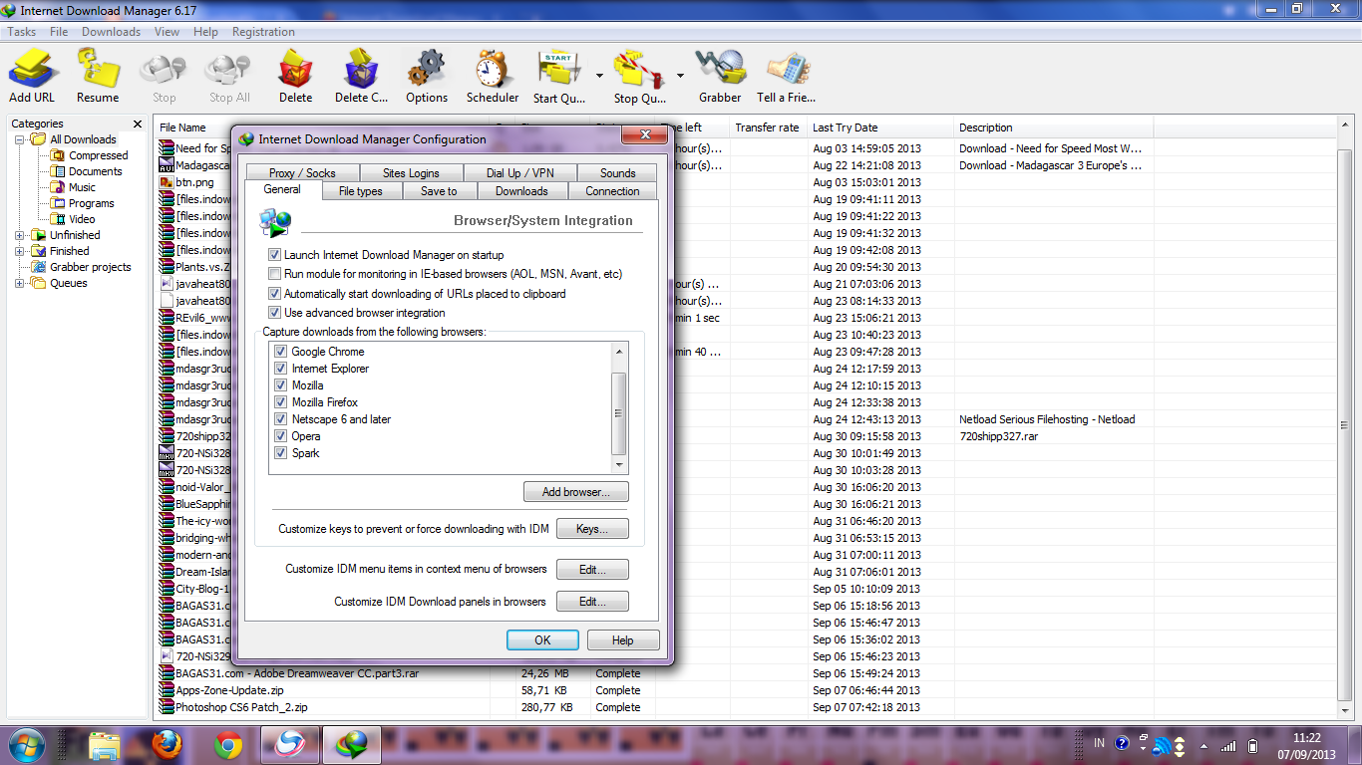
Task: Expand the Queues category node
Action: (x=20, y=283)
